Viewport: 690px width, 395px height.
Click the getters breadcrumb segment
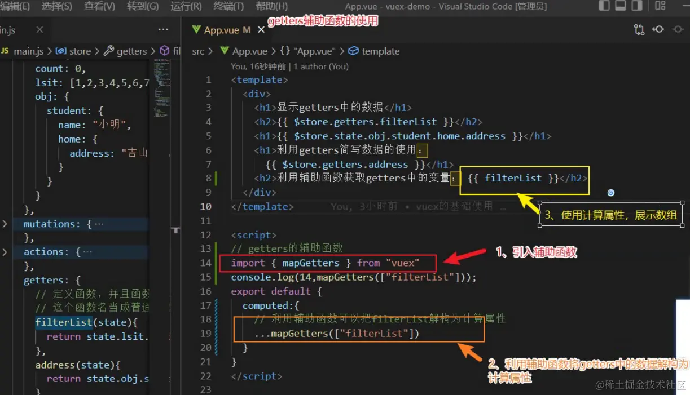(x=131, y=51)
